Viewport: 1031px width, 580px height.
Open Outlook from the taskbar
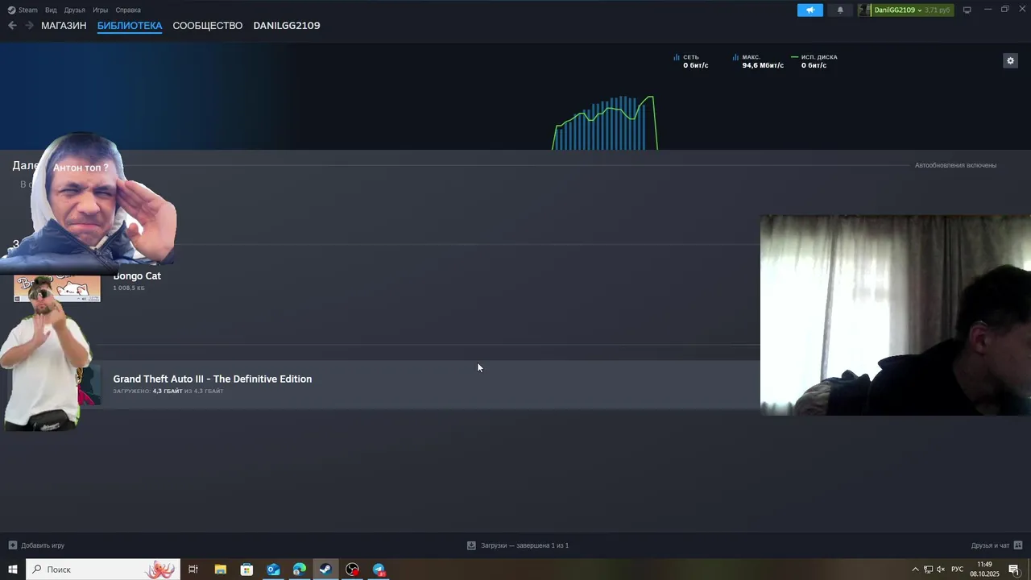(273, 570)
